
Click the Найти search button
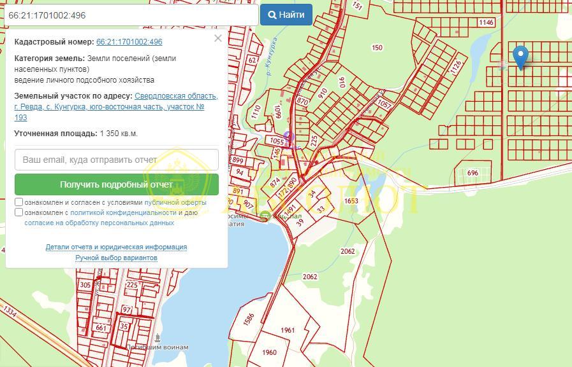point(286,15)
